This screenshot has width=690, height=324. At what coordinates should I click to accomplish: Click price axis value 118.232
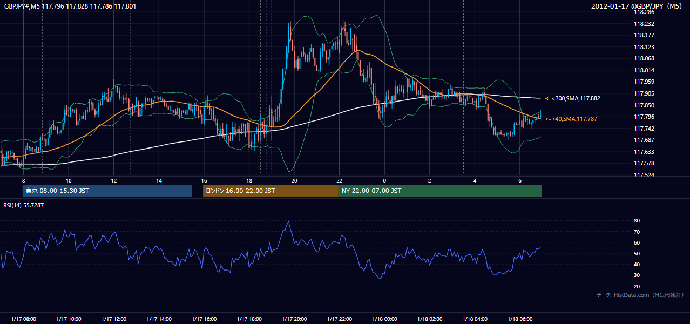pyautogui.click(x=644, y=24)
